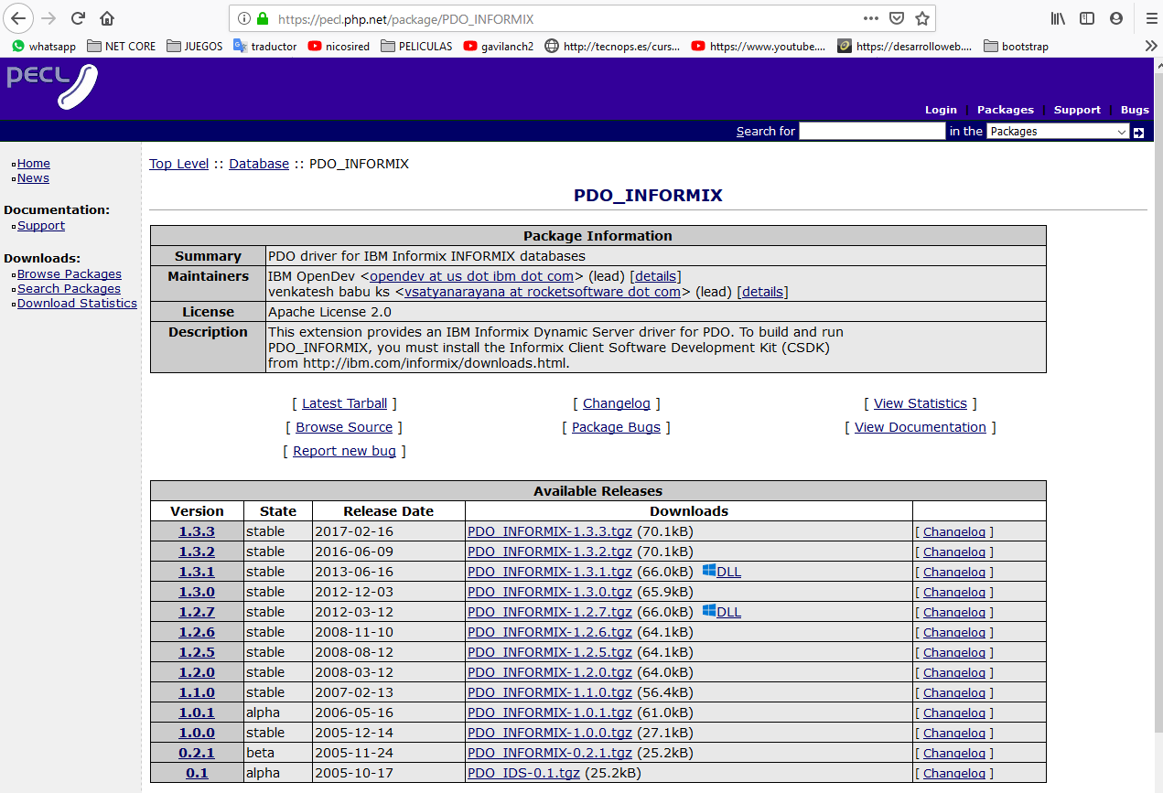Open the package Changelog link above the releases table

(617, 403)
